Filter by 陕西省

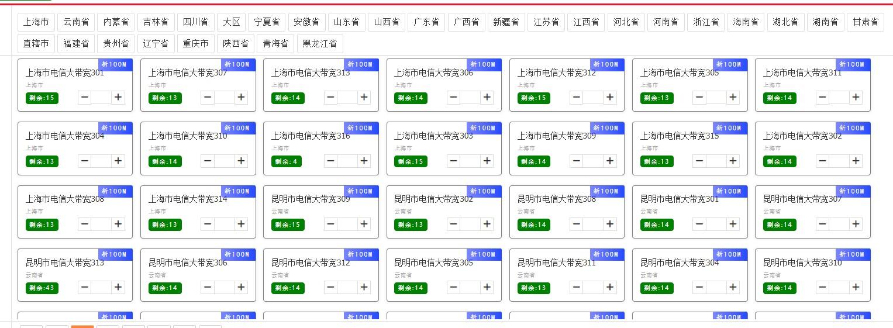click(235, 43)
